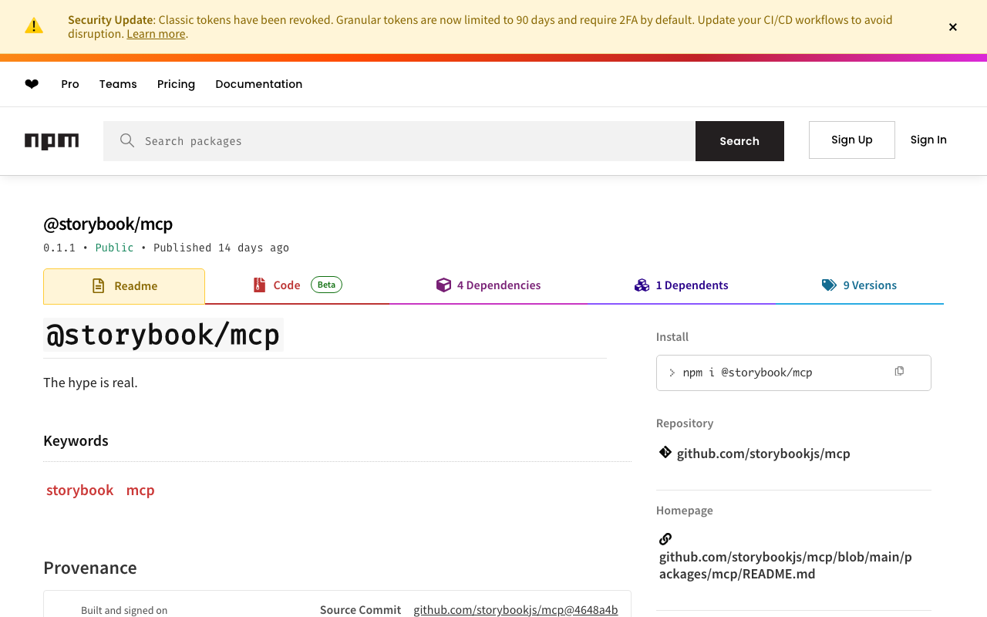Image resolution: width=987 pixels, height=617 pixels.
Task: Open the Pro menu item
Action: pos(70,84)
